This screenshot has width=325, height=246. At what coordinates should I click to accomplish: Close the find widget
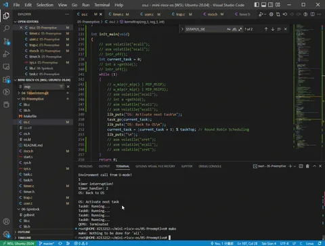[x=286, y=29]
